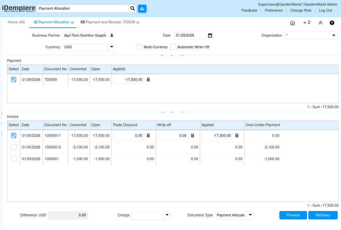Click the Business Partner lookup icon
This screenshot has height=230, width=341.
[x=112, y=35]
